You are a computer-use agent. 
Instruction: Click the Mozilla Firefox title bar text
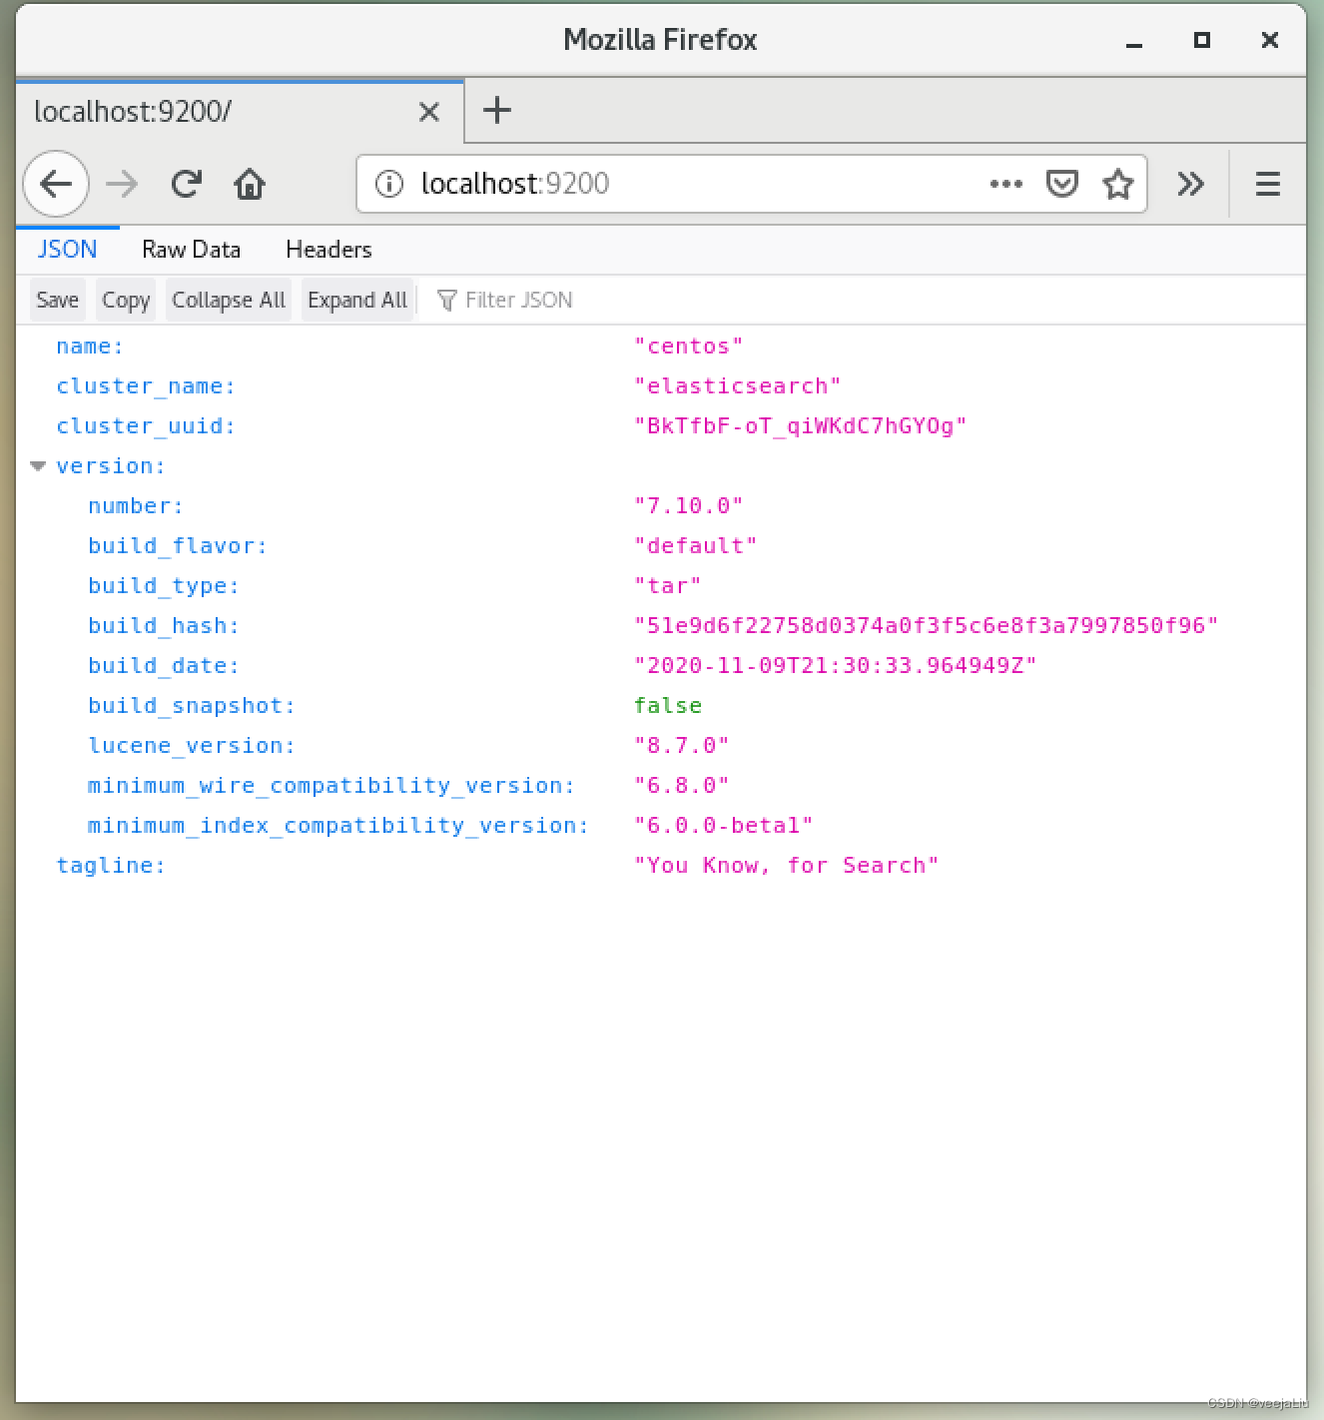coord(660,40)
